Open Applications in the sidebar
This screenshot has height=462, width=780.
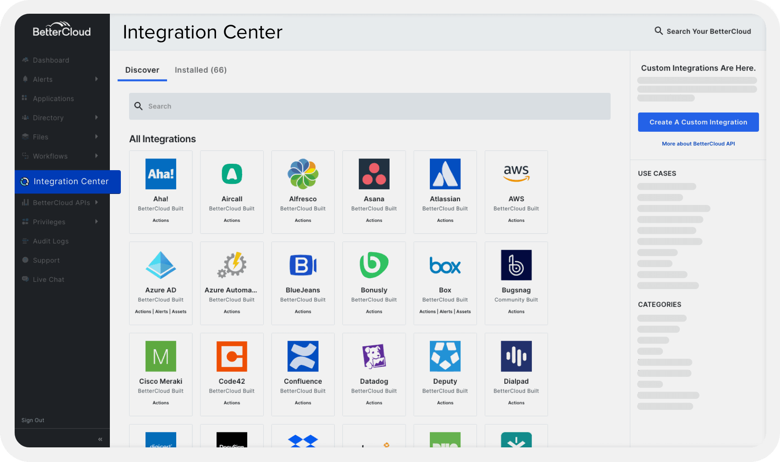coord(53,98)
